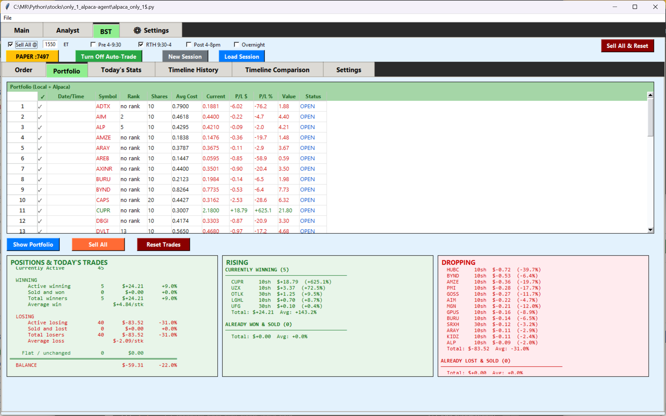Turn Off Auto-Trade button

109,56
